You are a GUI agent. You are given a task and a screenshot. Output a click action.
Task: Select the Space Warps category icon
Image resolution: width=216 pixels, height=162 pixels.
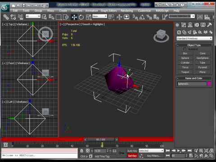(x=206, y=32)
